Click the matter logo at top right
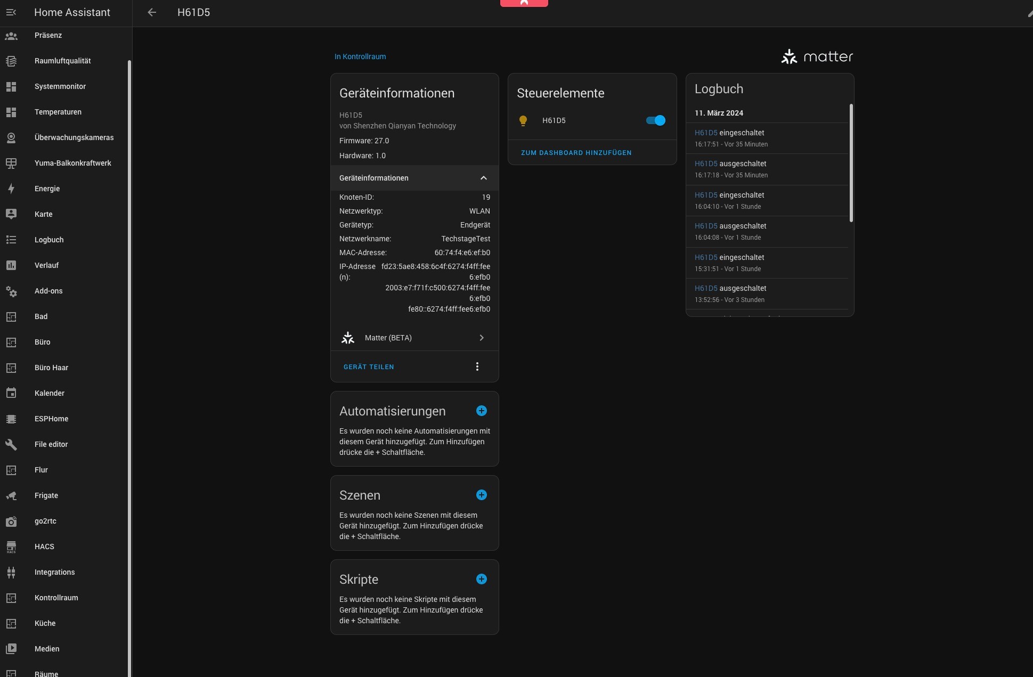This screenshot has height=677, width=1033. click(x=817, y=56)
